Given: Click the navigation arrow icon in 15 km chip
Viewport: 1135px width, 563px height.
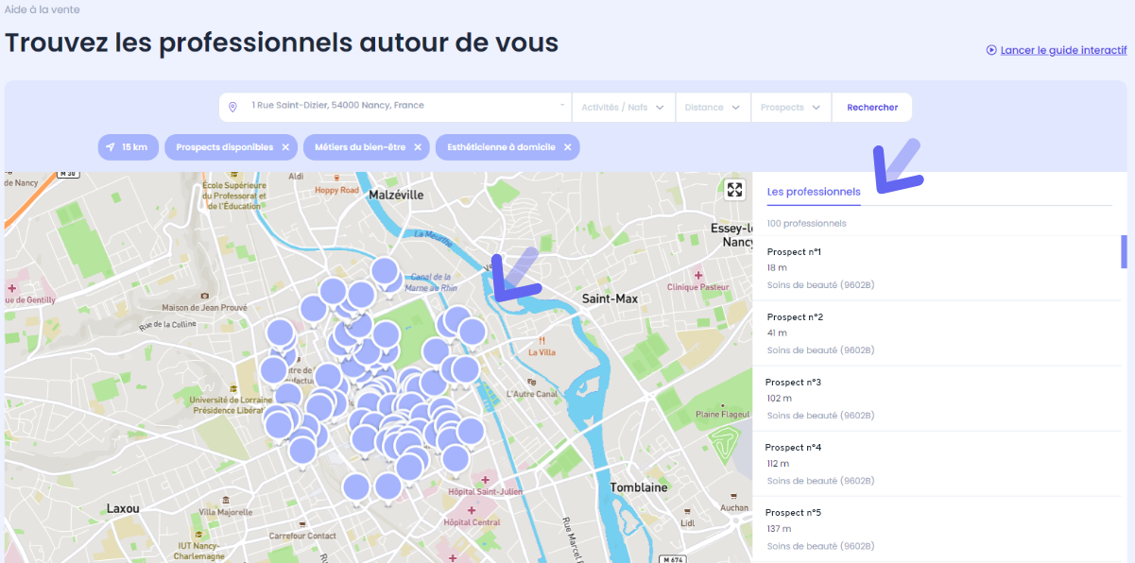Looking at the screenshot, I should click(x=110, y=147).
